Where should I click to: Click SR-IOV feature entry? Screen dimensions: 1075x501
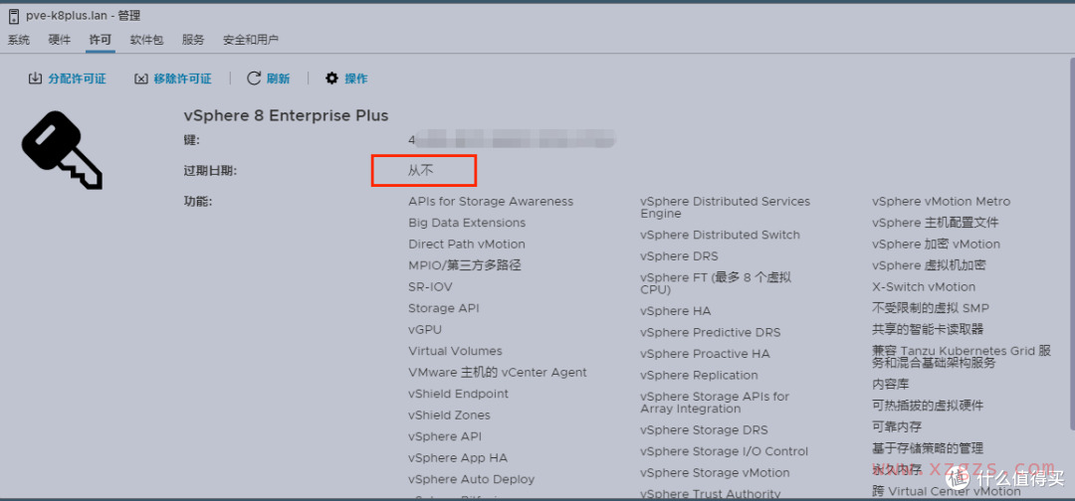(431, 286)
